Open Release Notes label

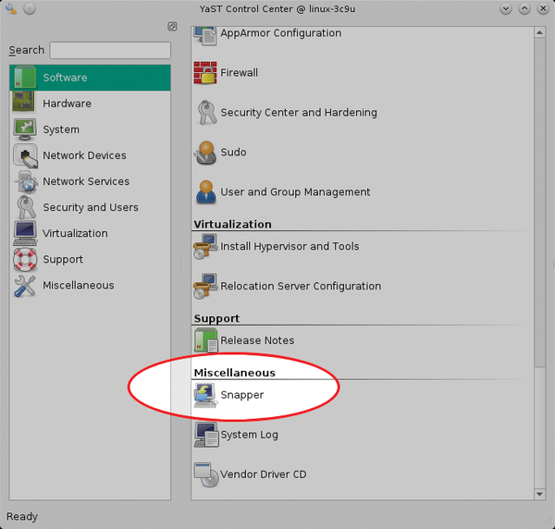[x=257, y=340]
